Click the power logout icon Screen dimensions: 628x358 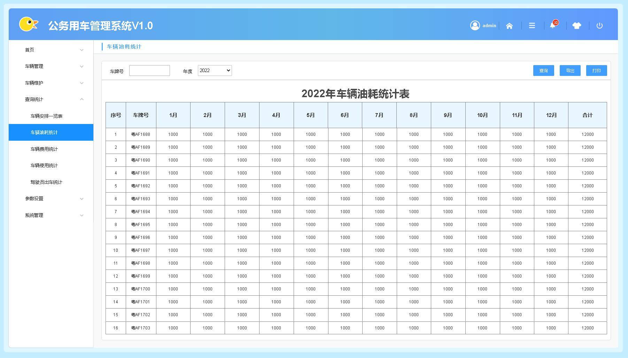[599, 26]
